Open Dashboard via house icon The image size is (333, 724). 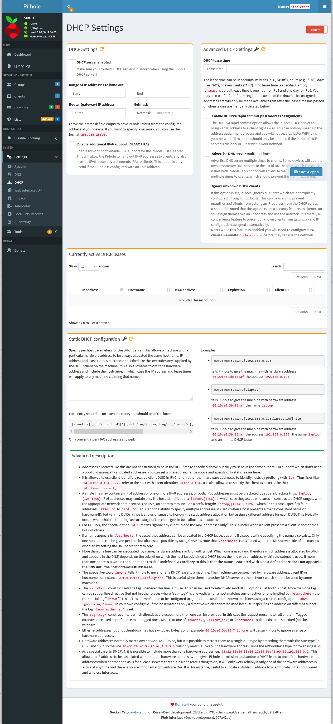coord(9,54)
